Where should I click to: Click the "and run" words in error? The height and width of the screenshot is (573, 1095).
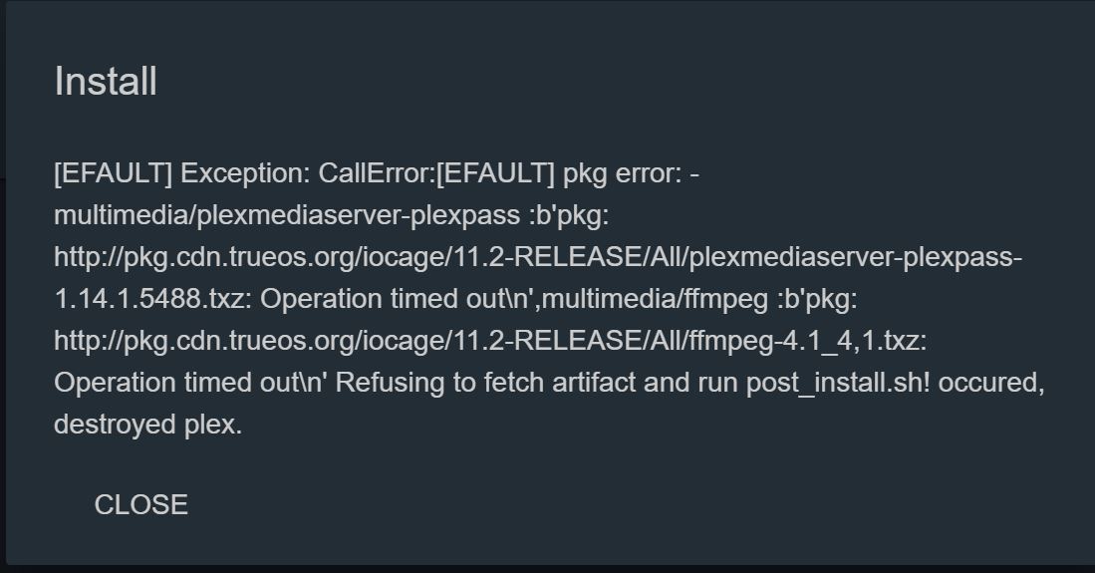tap(692, 383)
